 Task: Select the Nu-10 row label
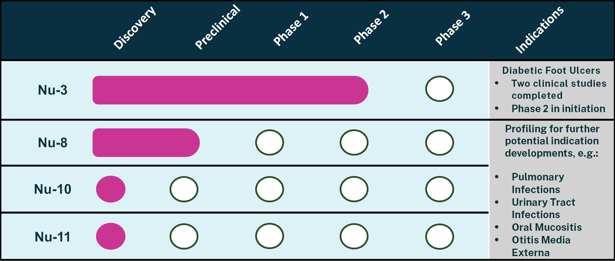53,189
